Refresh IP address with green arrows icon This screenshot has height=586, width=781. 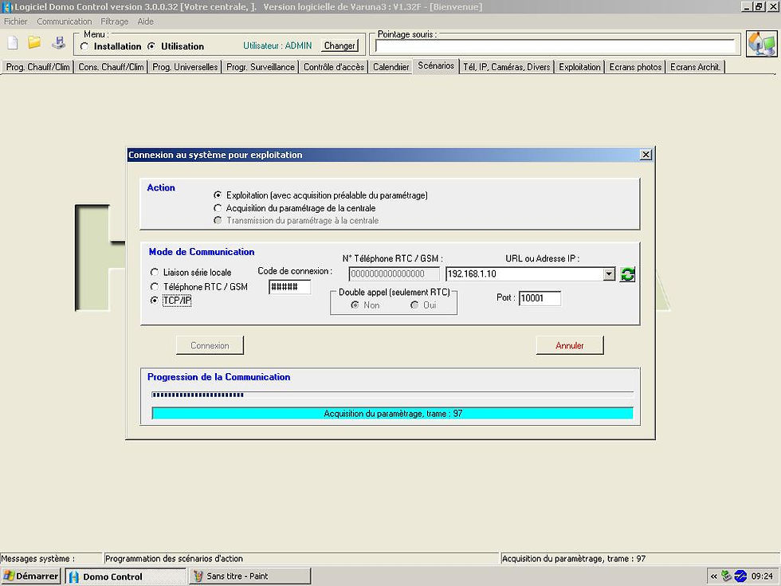pos(627,274)
